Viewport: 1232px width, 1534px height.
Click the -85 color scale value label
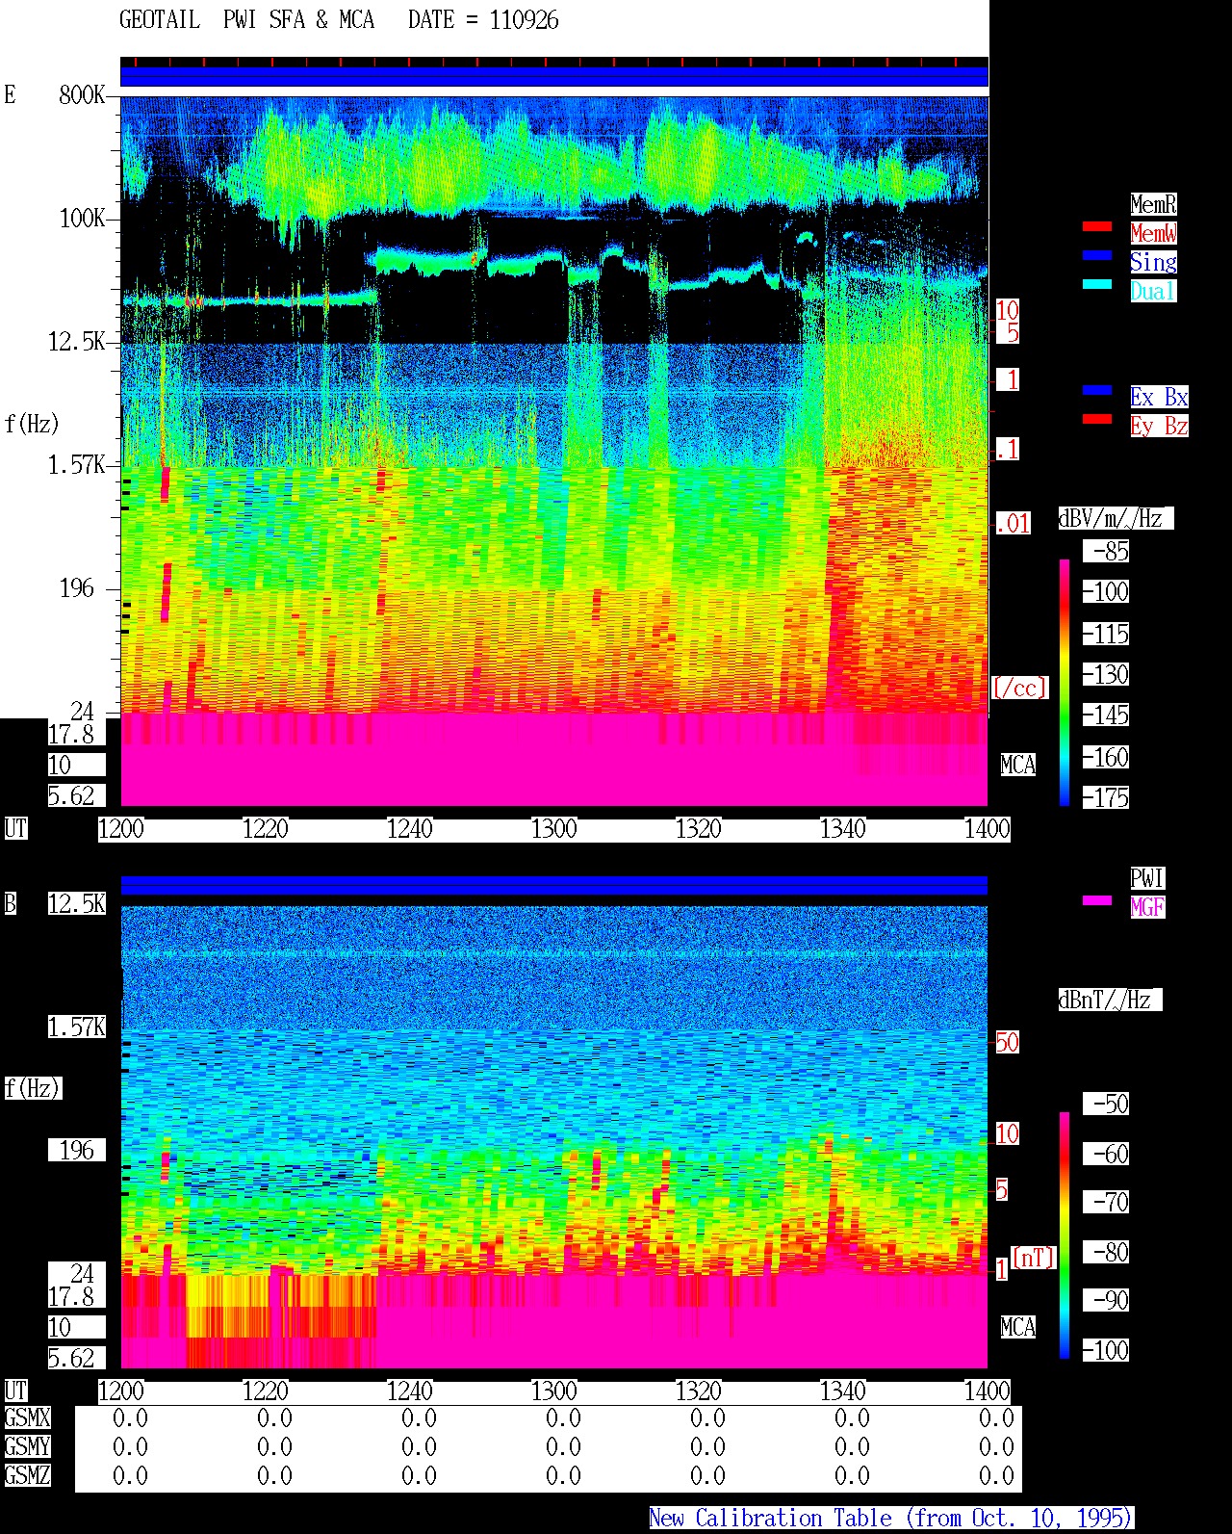pyautogui.click(x=1107, y=552)
